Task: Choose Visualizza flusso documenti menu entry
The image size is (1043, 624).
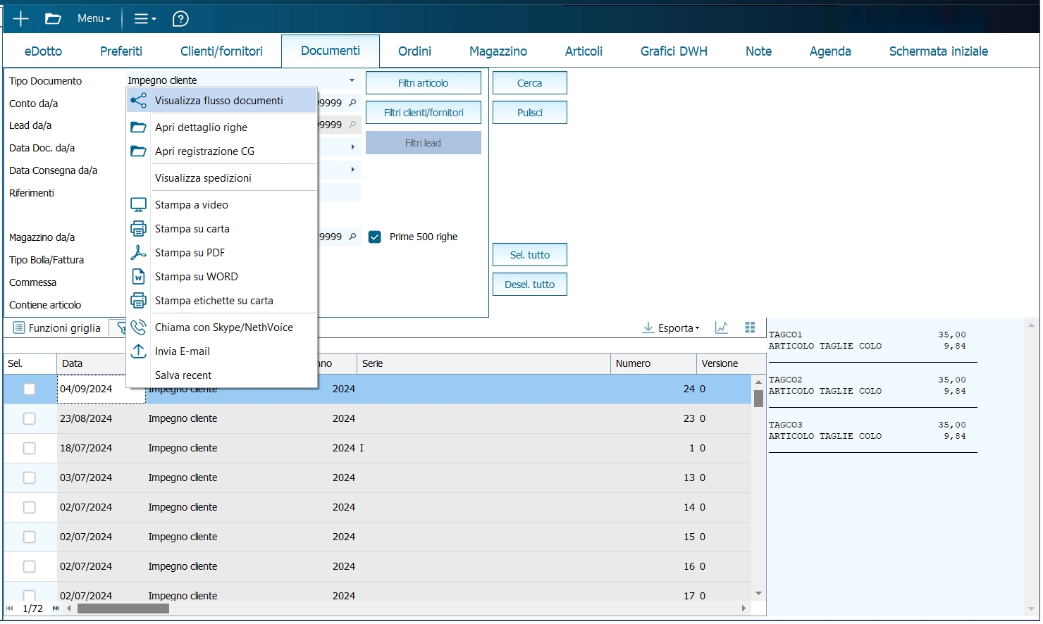Action: [x=218, y=101]
